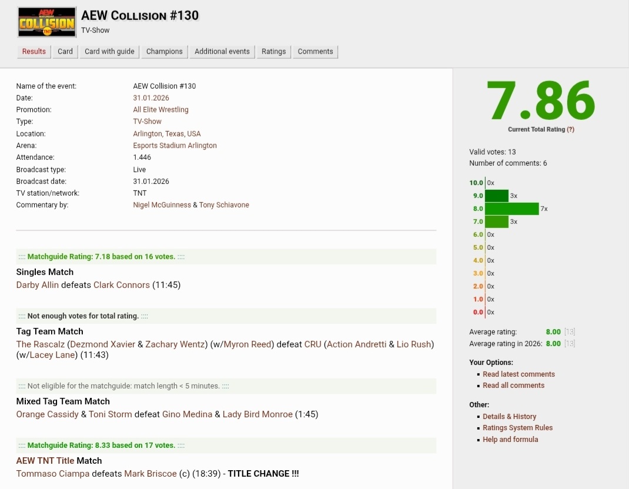This screenshot has height=489, width=629.
Task: Open Lio Rush profile link
Action: click(414, 344)
